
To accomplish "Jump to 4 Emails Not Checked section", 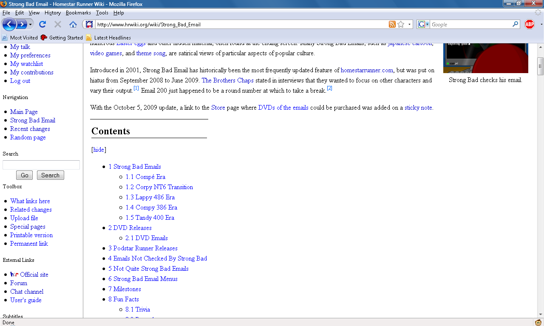I will pos(158,258).
